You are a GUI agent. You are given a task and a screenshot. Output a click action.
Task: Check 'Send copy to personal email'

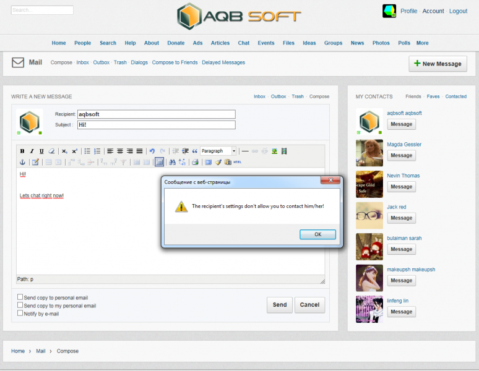click(20, 297)
